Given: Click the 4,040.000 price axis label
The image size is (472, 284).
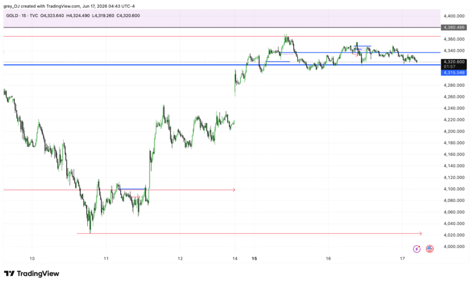Looking at the screenshot, I should [454, 223].
